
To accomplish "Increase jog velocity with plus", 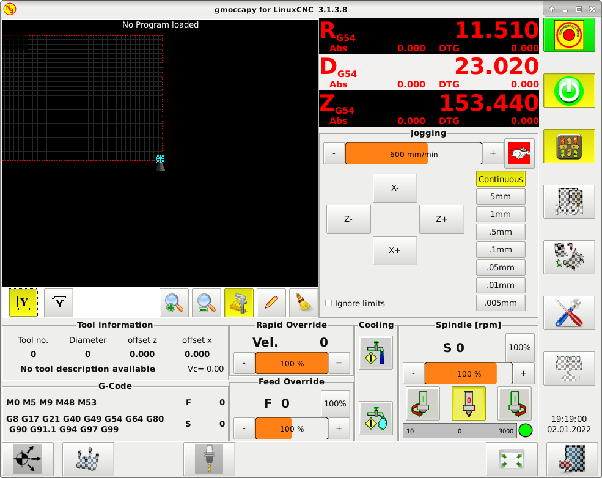I will coord(493,153).
